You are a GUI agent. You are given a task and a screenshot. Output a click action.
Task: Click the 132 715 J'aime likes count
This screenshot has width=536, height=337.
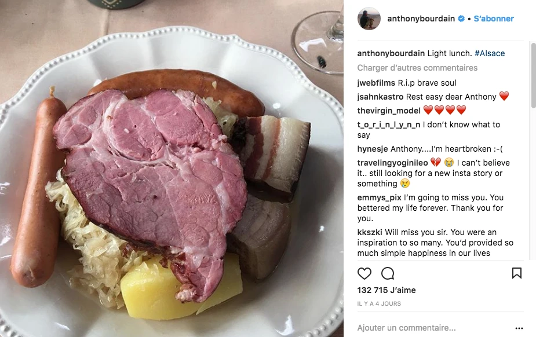tap(386, 290)
